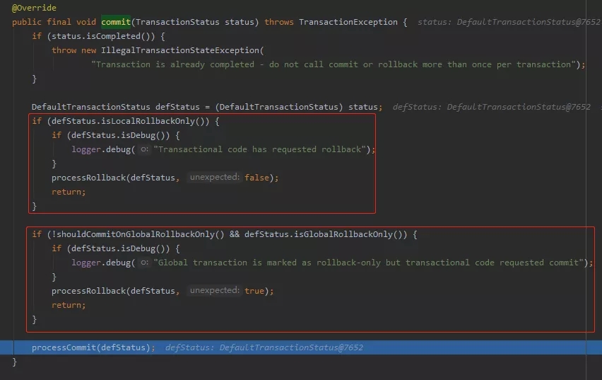Select the highlighted commit method name
This screenshot has height=380, width=602.
click(x=116, y=22)
